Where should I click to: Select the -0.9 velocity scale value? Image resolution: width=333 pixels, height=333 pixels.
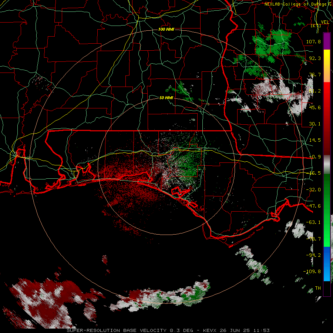[x=315, y=157]
